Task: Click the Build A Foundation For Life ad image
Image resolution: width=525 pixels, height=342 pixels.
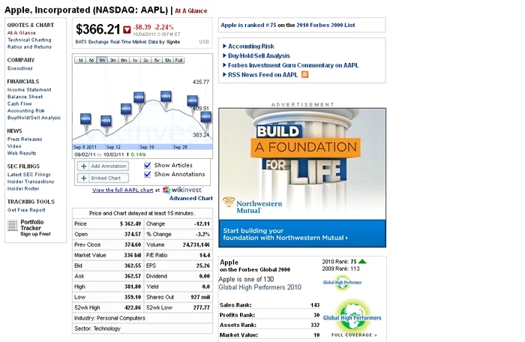Action: point(302,164)
